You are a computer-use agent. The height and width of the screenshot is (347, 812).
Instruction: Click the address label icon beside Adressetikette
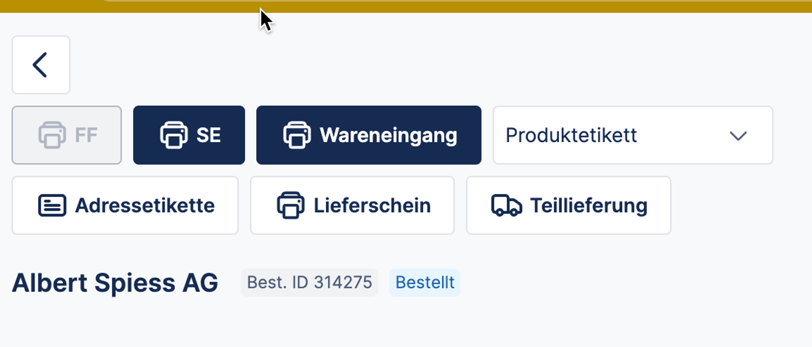52,206
